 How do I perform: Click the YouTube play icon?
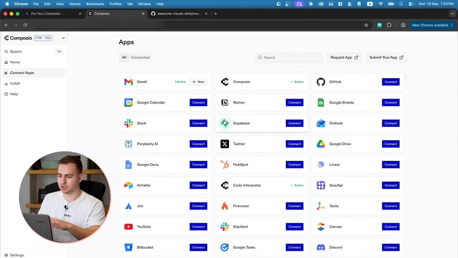click(x=128, y=227)
